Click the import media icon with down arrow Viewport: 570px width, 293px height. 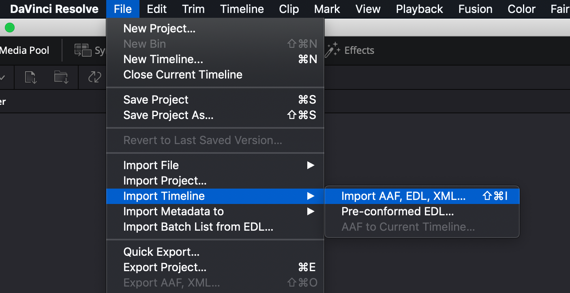[31, 77]
